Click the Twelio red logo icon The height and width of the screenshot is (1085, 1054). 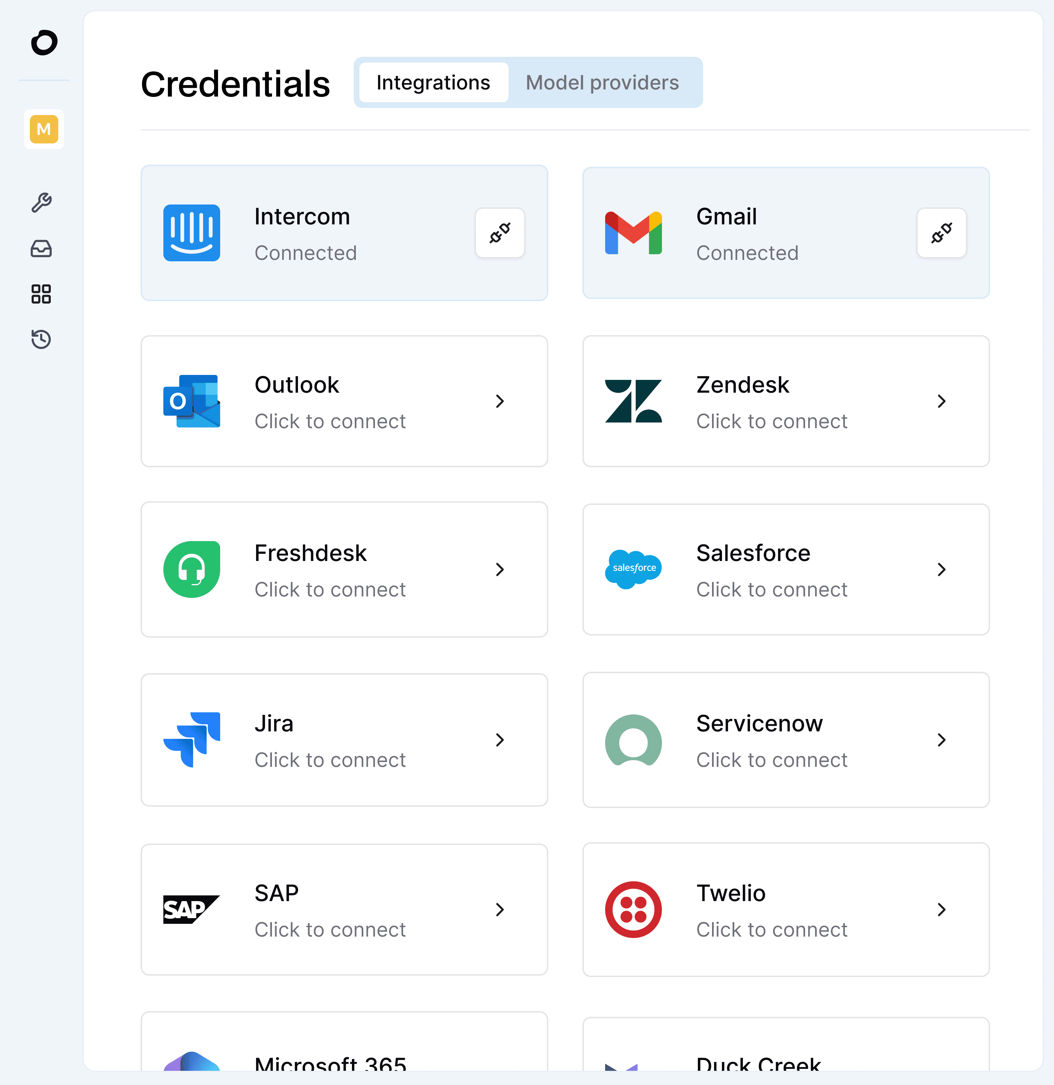633,910
